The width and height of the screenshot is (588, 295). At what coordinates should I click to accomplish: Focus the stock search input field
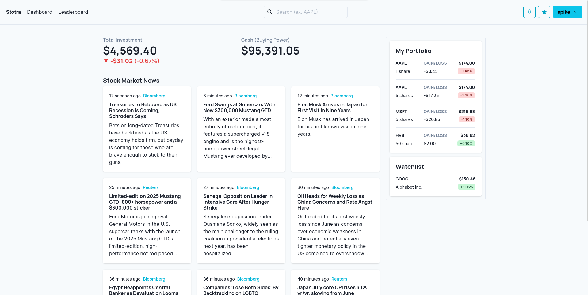click(x=305, y=12)
